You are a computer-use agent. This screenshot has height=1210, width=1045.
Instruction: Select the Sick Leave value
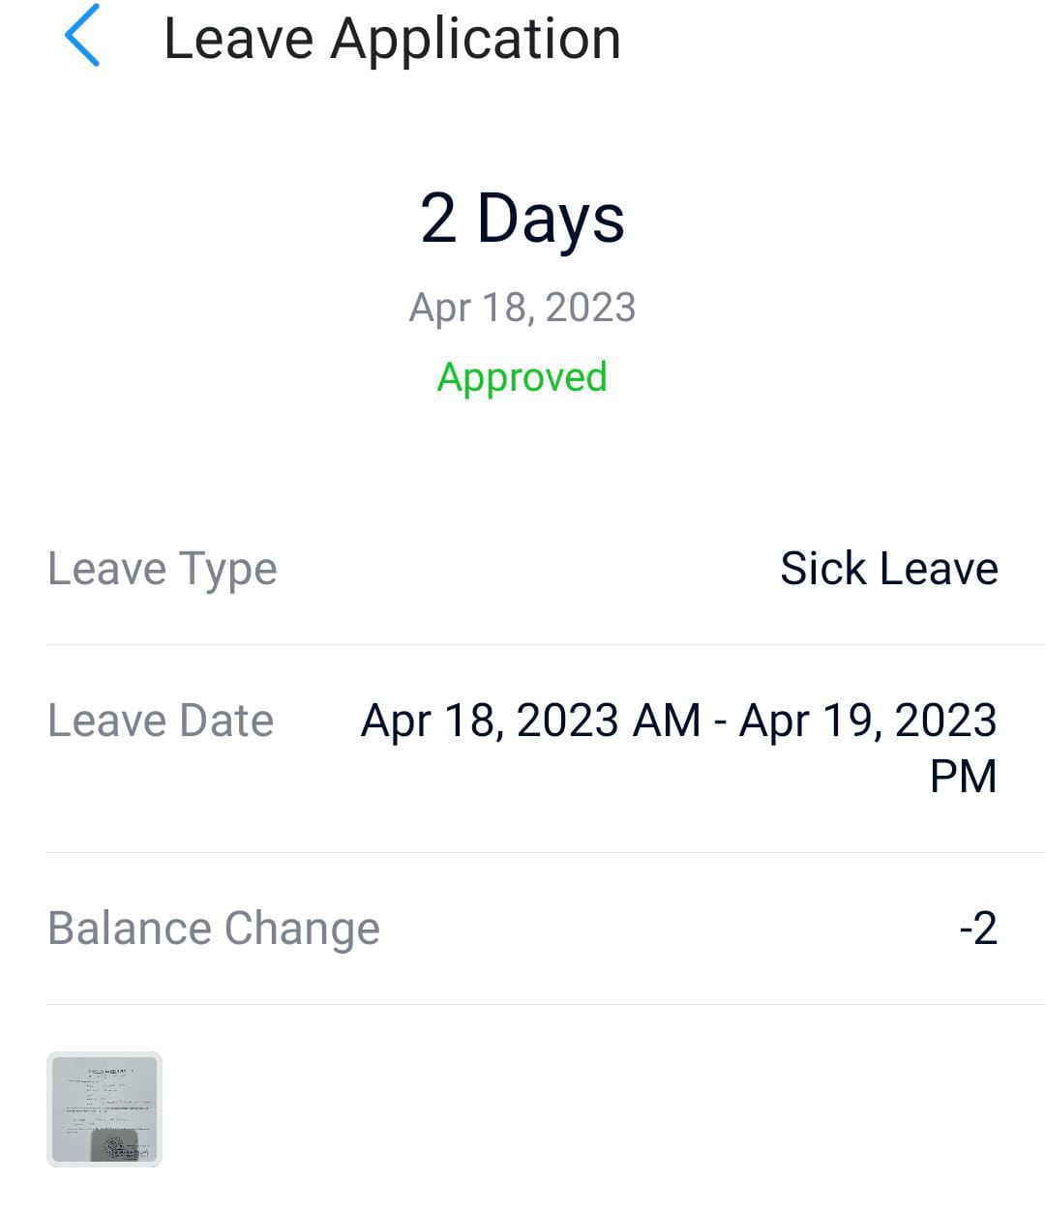coord(888,569)
